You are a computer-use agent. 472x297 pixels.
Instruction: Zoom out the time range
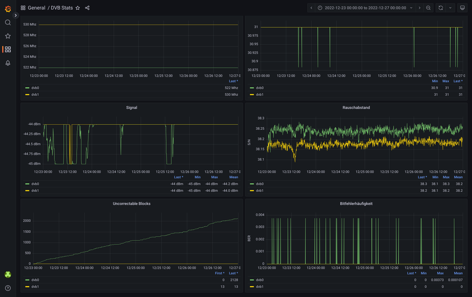(x=428, y=8)
